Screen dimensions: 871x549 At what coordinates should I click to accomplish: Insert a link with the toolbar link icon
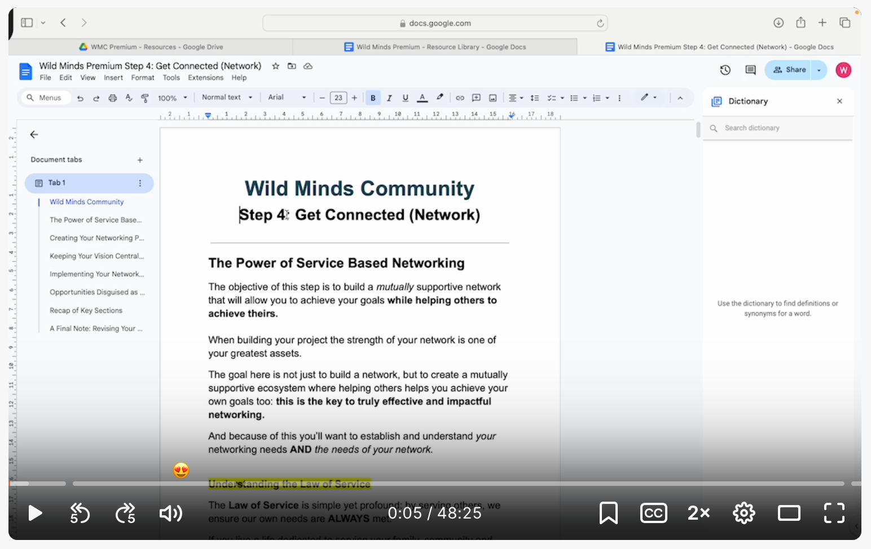(x=460, y=98)
